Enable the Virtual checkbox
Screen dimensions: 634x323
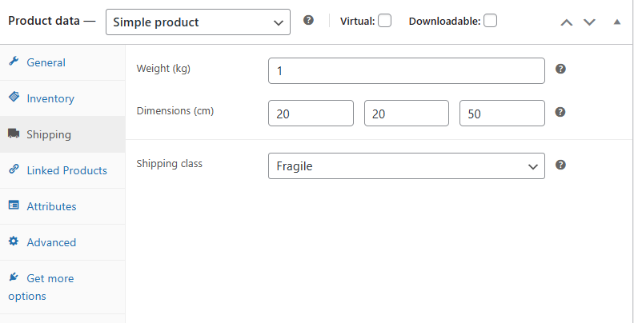point(384,21)
